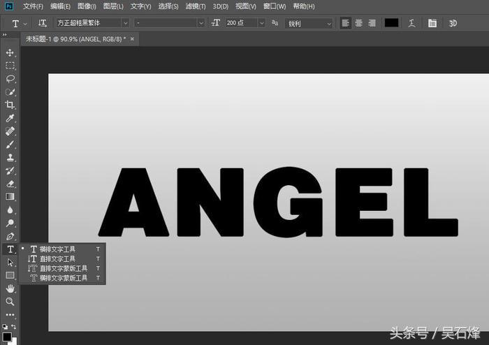This screenshot has width=489, height=345.
Task: Choose 直排文字蒙版工具 from flyout
Action: (62, 268)
